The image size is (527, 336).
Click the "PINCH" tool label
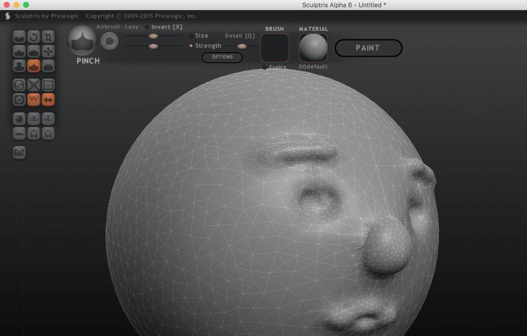click(x=88, y=61)
